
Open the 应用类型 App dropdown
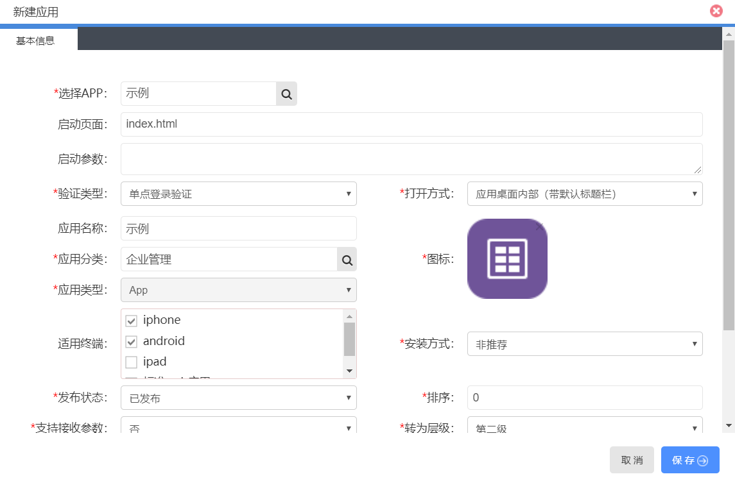pos(238,290)
